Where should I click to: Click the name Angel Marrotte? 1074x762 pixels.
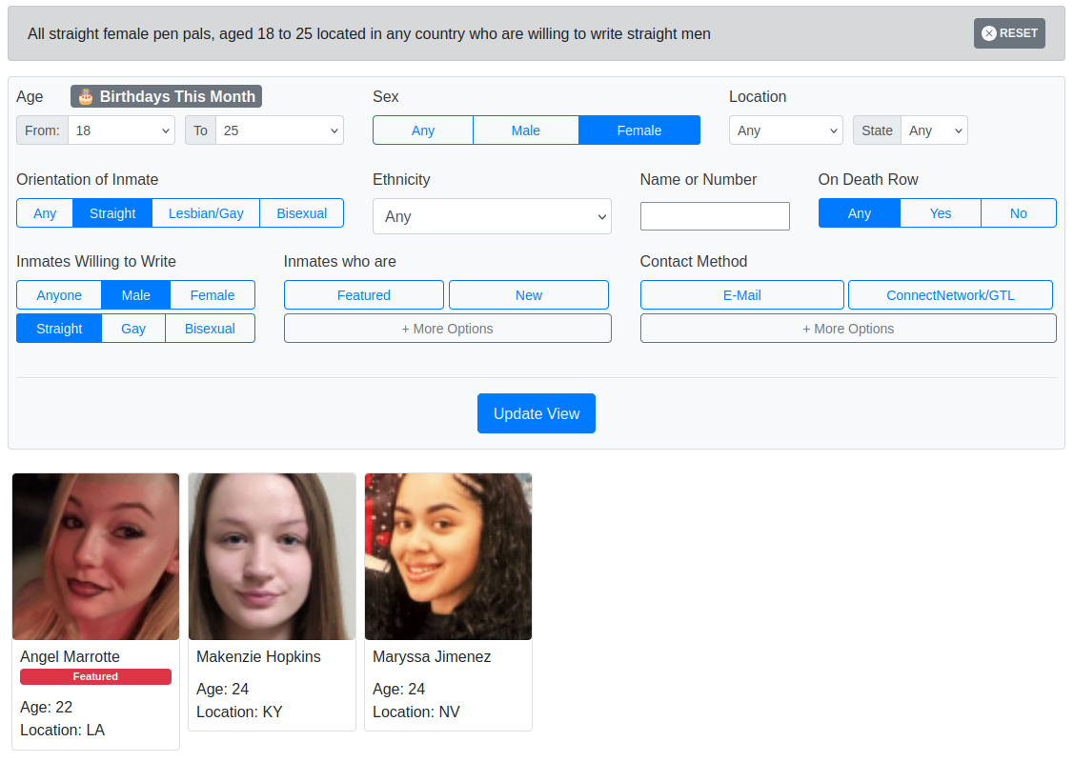[x=70, y=656]
